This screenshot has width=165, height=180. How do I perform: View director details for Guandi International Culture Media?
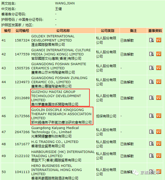(x=152, y=54)
